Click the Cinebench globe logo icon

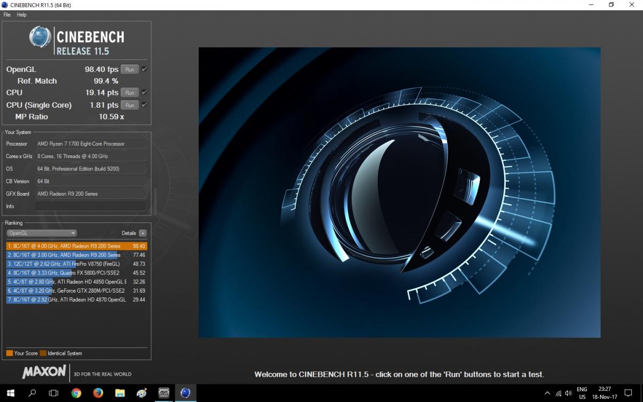40,38
